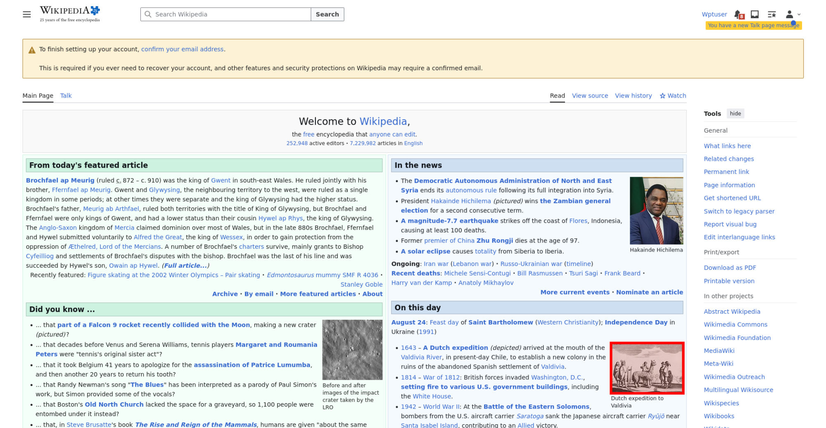The image size is (826, 428).
Task: Open What links here tool
Action: click(727, 146)
